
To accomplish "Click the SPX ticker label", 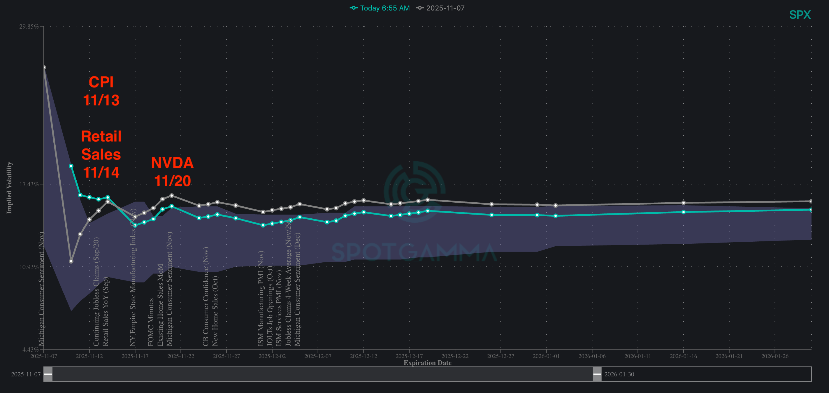I will tap(800, 15).
